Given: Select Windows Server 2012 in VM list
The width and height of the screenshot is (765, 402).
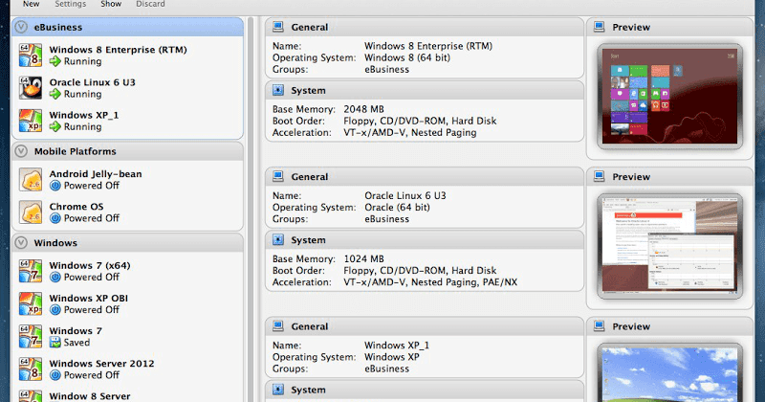Looking at the screenshot, I should (x=128, y=369).
